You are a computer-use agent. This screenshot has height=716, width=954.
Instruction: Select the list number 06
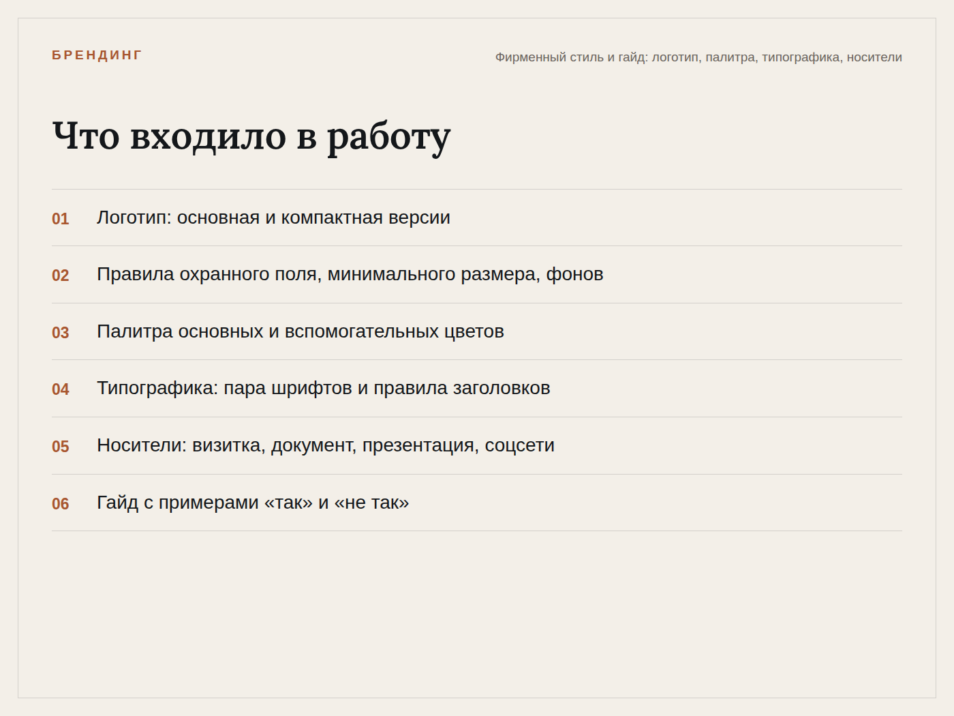coord(61,504)
